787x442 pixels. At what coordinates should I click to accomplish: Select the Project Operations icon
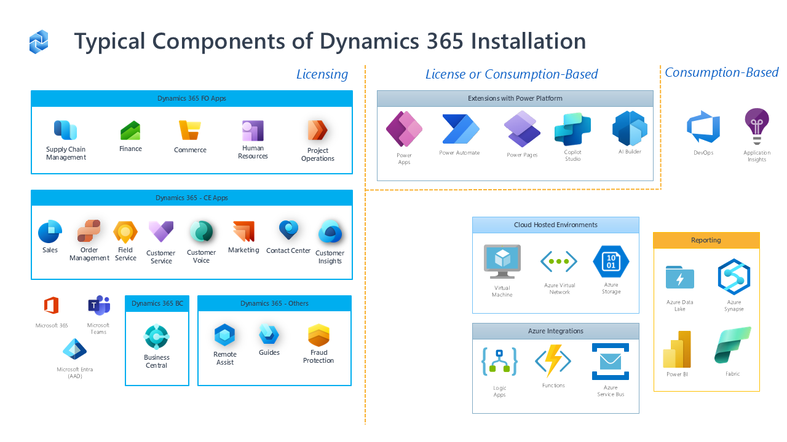pyautogui.click(x=318, y=130)
